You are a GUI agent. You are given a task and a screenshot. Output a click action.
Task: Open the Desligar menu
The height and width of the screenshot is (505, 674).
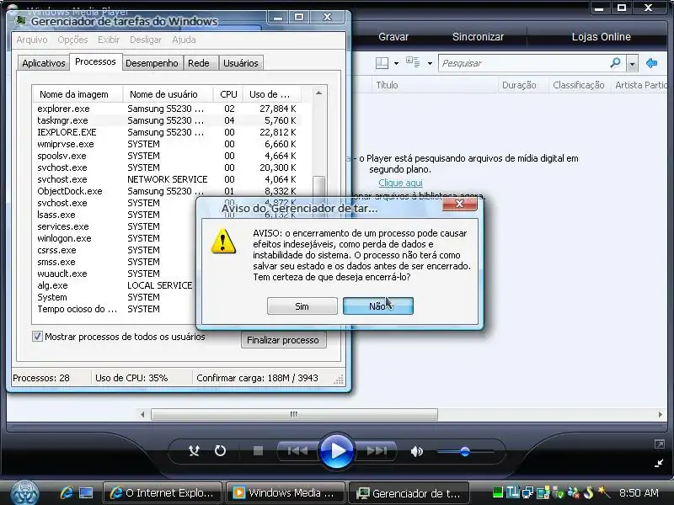point(146,40)
